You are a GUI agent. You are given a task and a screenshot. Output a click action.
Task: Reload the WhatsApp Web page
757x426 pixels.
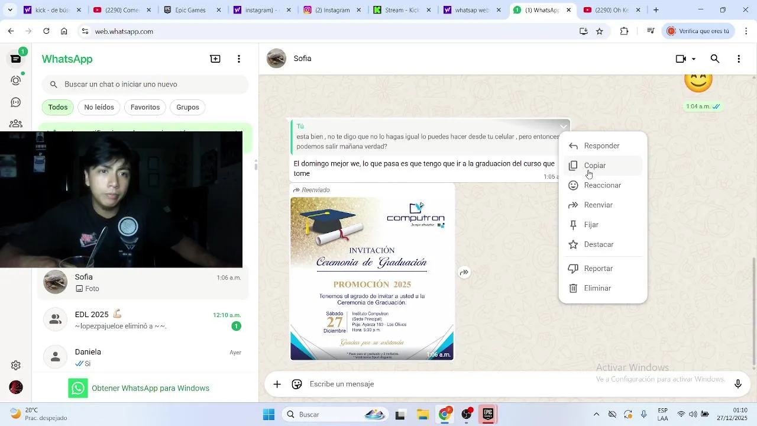pyautogui.click(x=46, y=31)
